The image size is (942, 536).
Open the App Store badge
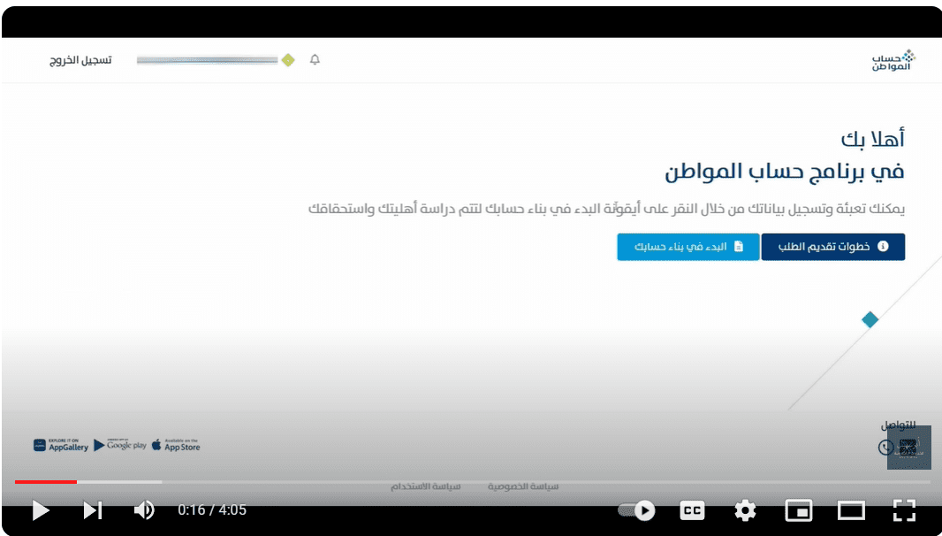176,445
